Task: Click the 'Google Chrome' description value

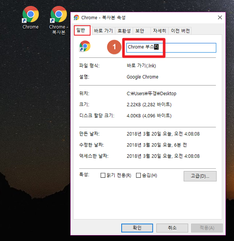Action: point(142,77)
